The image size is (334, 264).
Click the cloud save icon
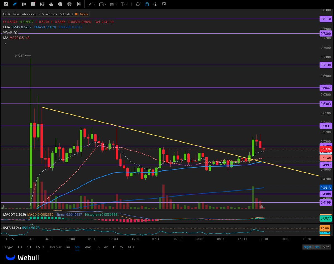pos(51,4)
